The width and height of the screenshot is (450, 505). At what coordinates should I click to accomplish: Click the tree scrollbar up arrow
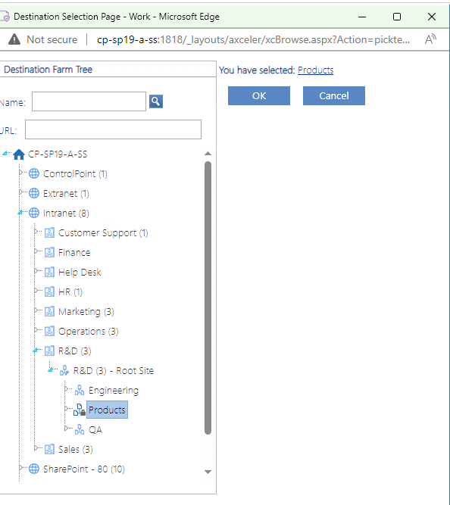tap(208, 154)
